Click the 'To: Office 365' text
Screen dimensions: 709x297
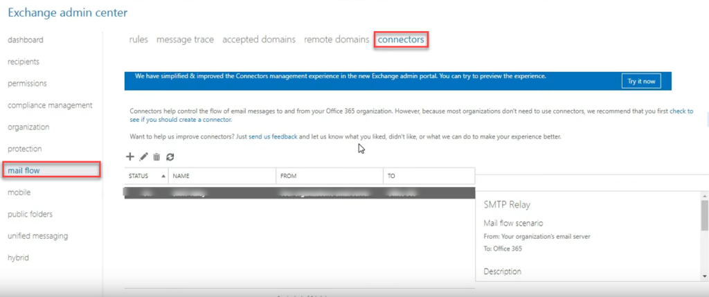[x=503, y=249]
